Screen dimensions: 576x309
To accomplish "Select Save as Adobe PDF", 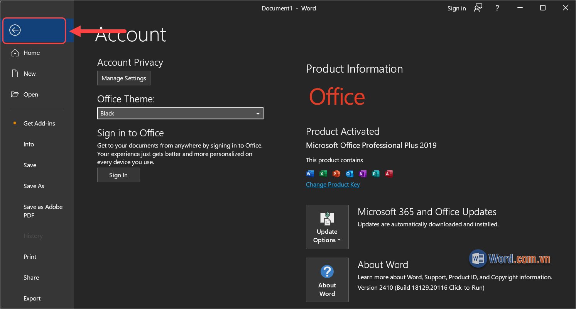I will click(43, 211).
